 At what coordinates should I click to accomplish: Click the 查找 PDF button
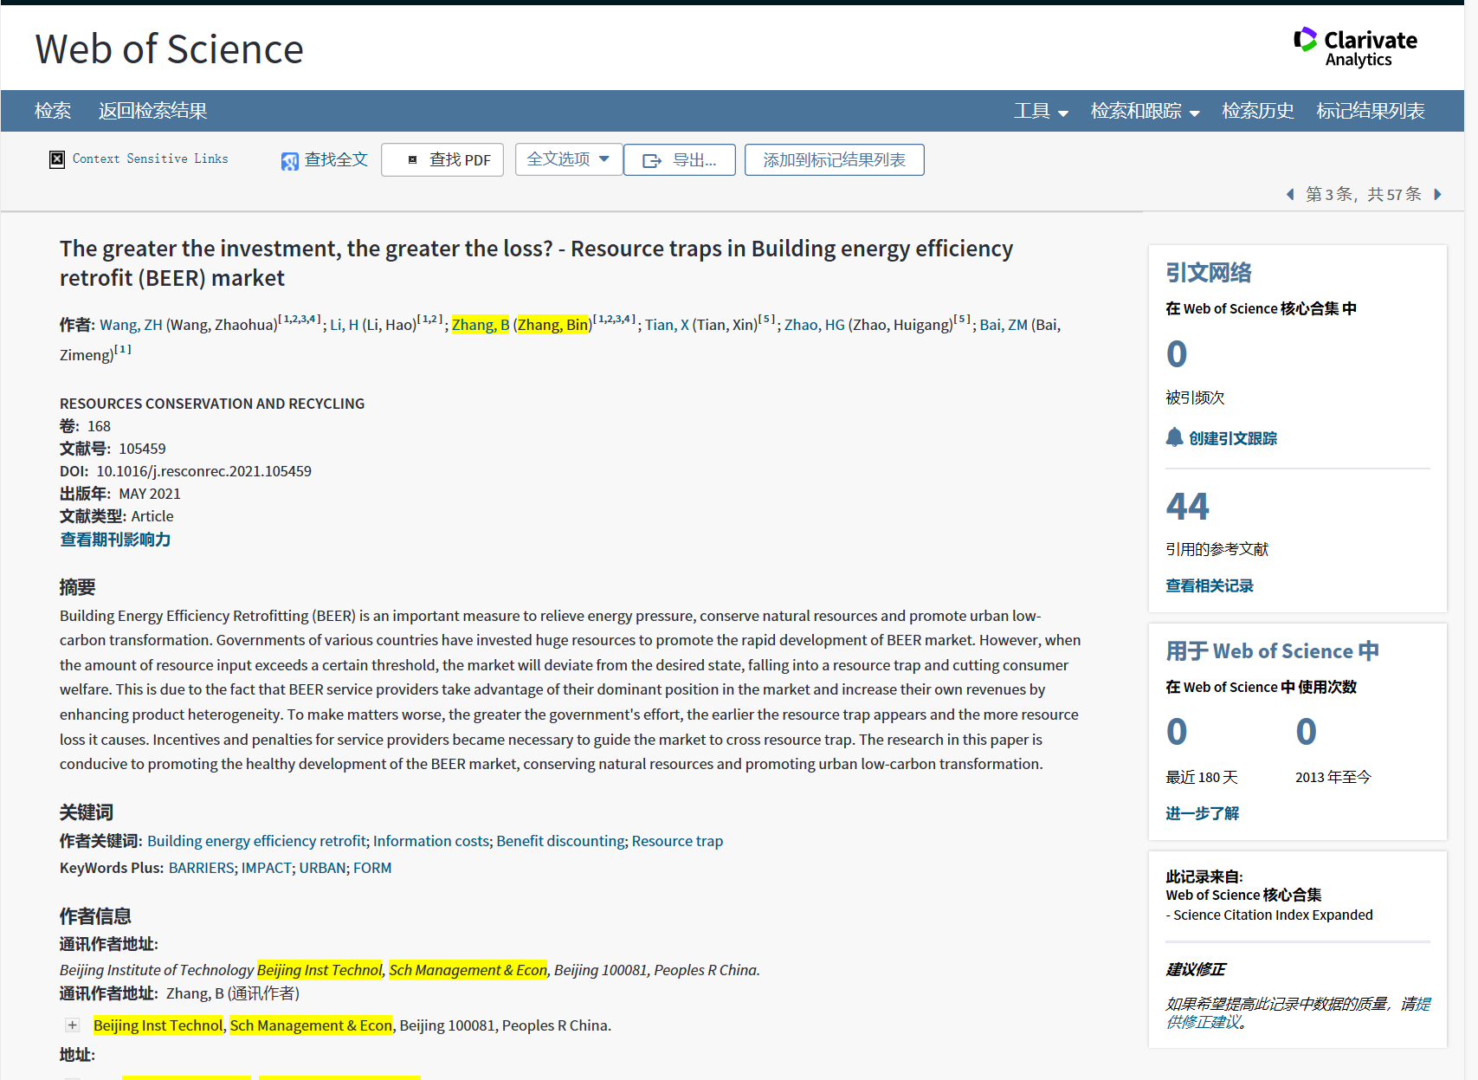pyautogui.click(x=442, y=160)
